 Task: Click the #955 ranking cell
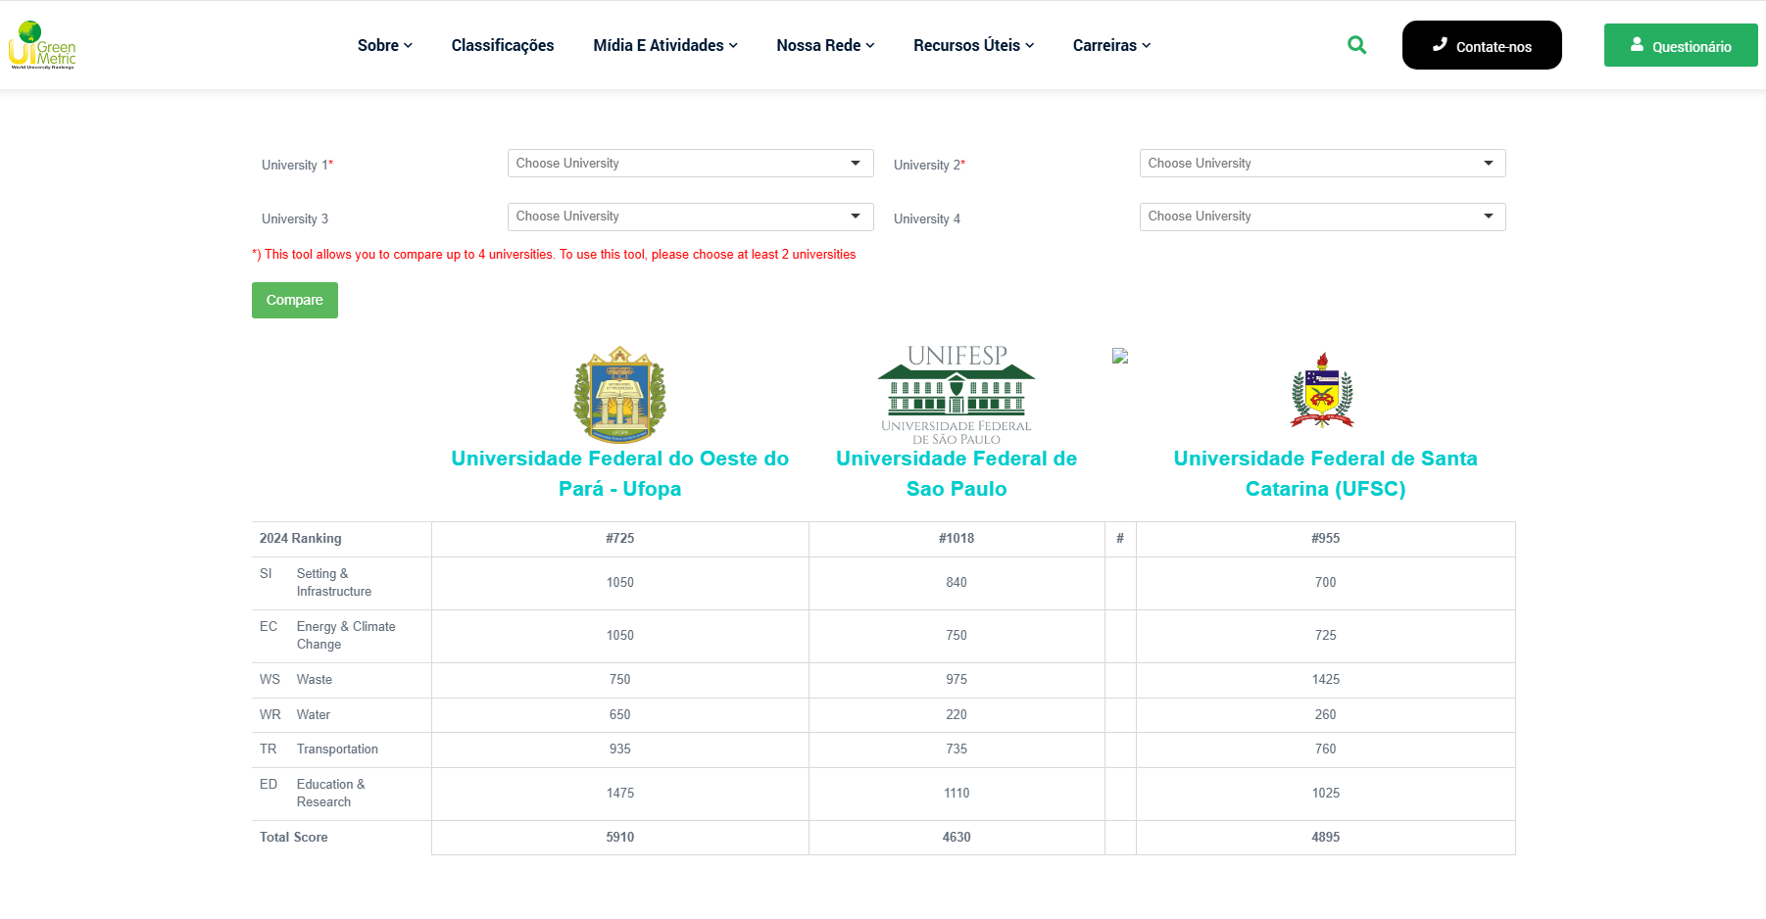tap(1326, 539)
